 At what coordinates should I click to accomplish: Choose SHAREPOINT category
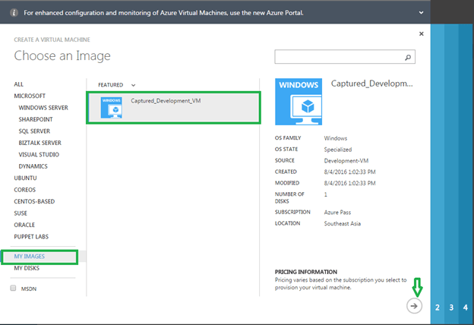click(x=36, y=119)
